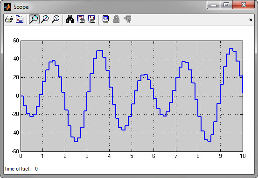
Task: Click the Save current axes settings icon
Action: (x=81, y=19)
